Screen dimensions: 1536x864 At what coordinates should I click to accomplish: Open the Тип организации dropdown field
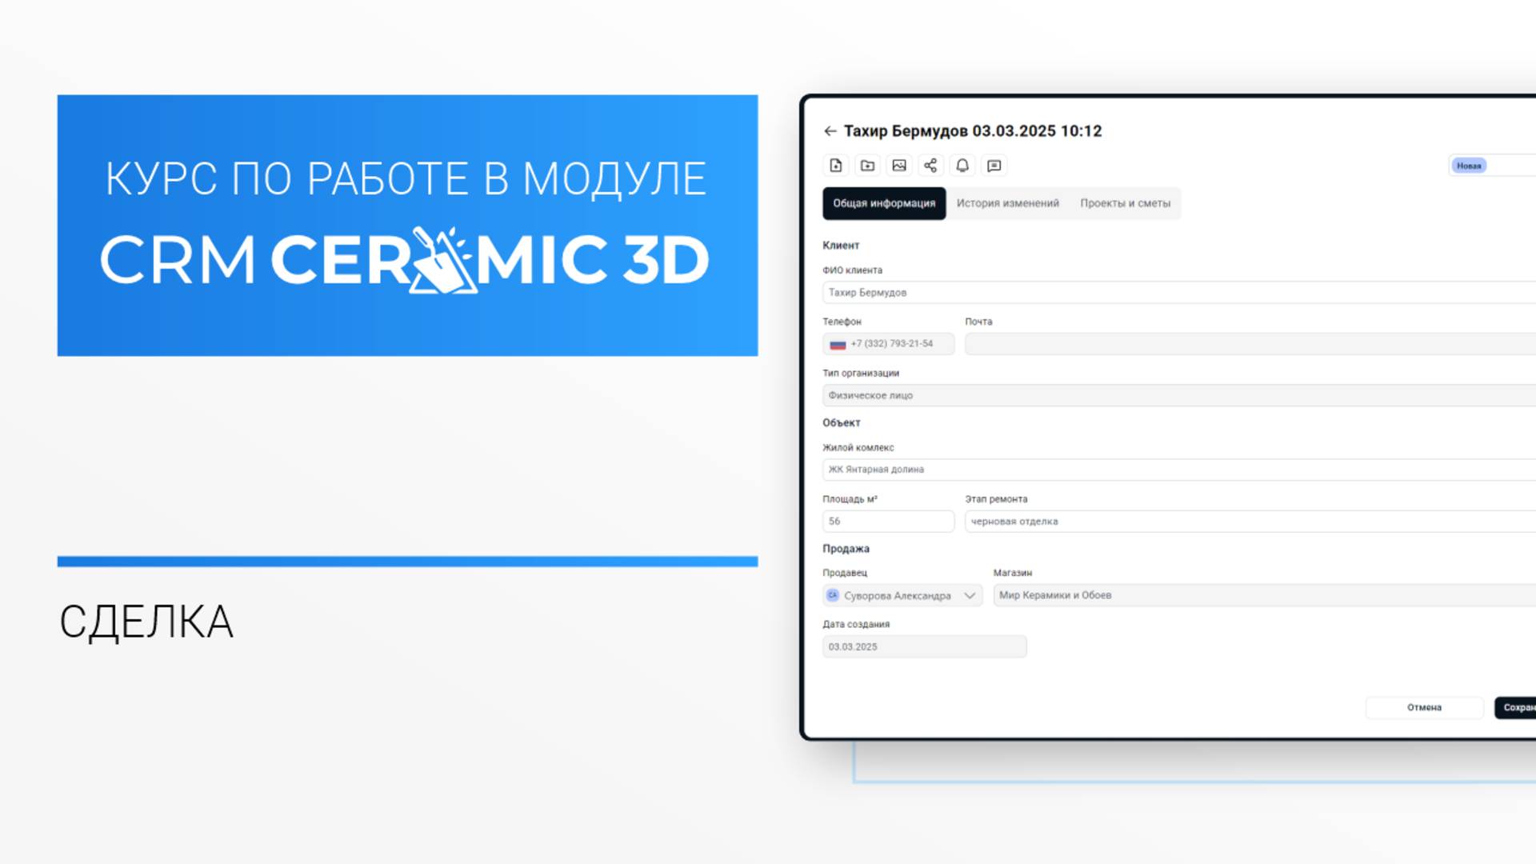(1179, 395)
